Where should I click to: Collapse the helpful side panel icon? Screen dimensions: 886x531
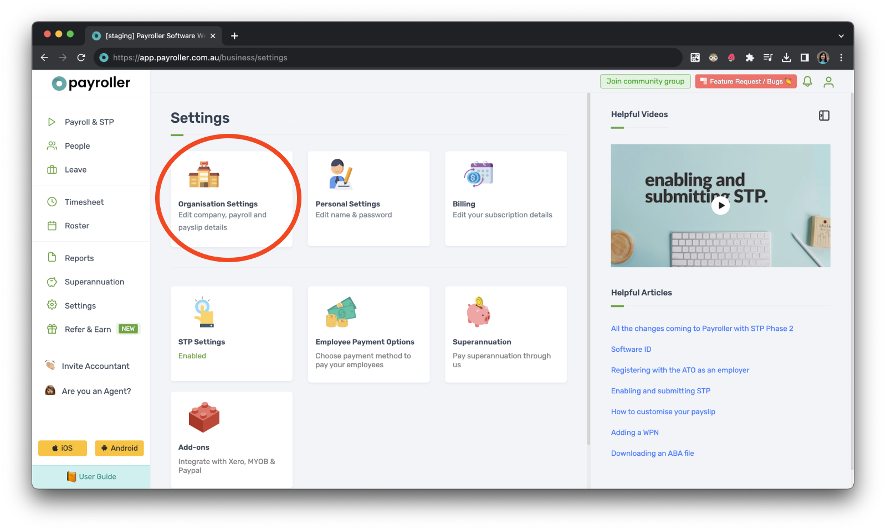tap(824, 116)
